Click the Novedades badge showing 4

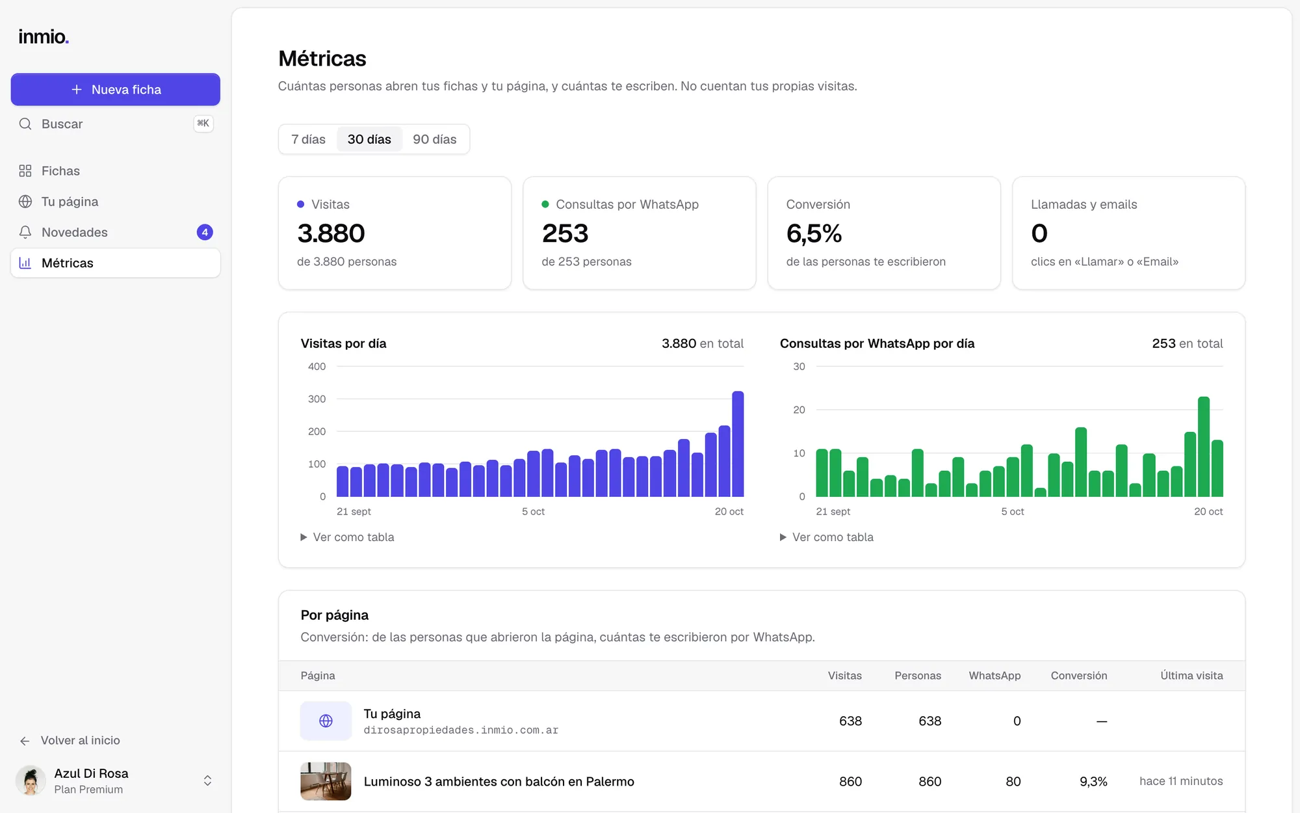[x=205, y=232]
